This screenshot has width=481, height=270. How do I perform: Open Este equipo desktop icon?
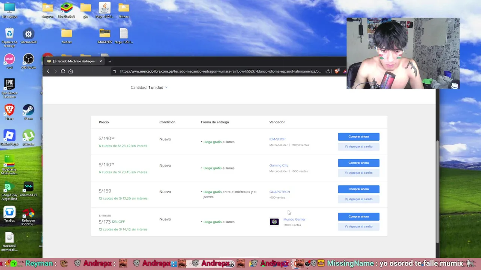(x=9, y=10)
